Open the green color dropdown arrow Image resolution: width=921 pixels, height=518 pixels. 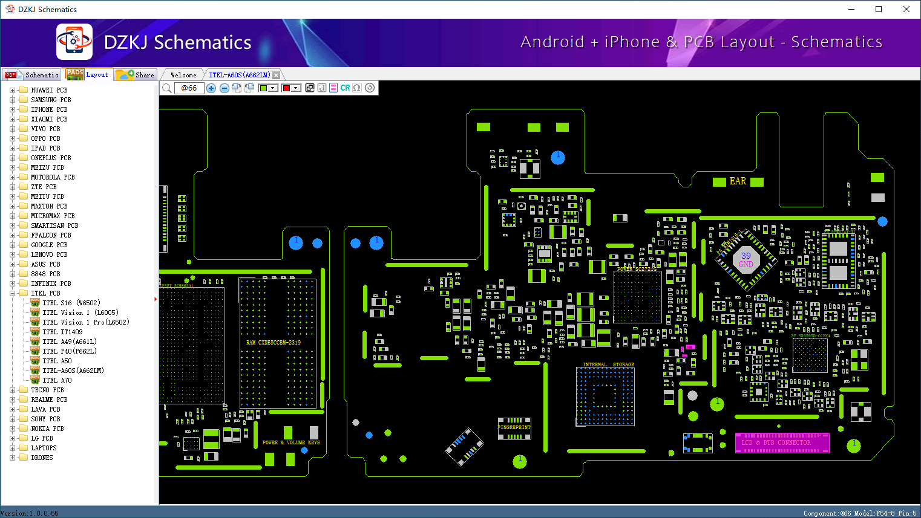[273, 88]
